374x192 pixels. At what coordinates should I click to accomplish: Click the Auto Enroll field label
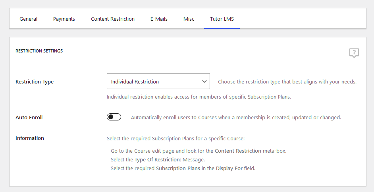(x=29, y=118)
